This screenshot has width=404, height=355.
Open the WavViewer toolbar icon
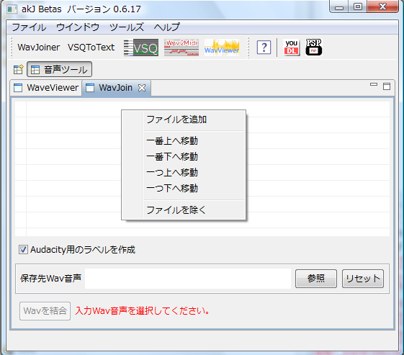click(222, 48)
